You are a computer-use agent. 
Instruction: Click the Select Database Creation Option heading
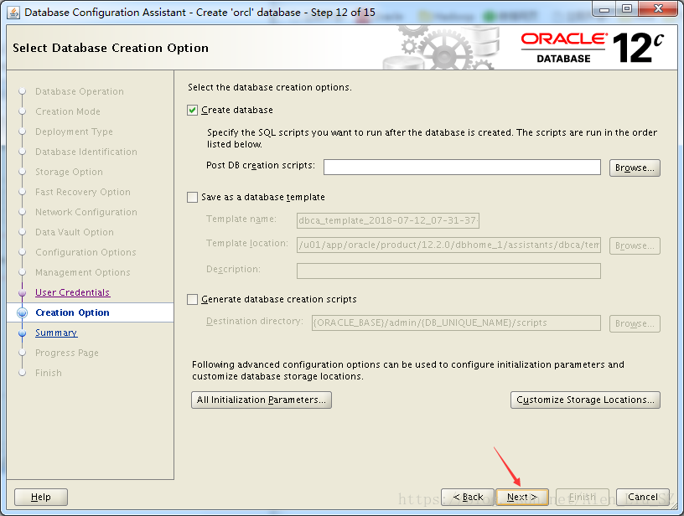point(111,48)
